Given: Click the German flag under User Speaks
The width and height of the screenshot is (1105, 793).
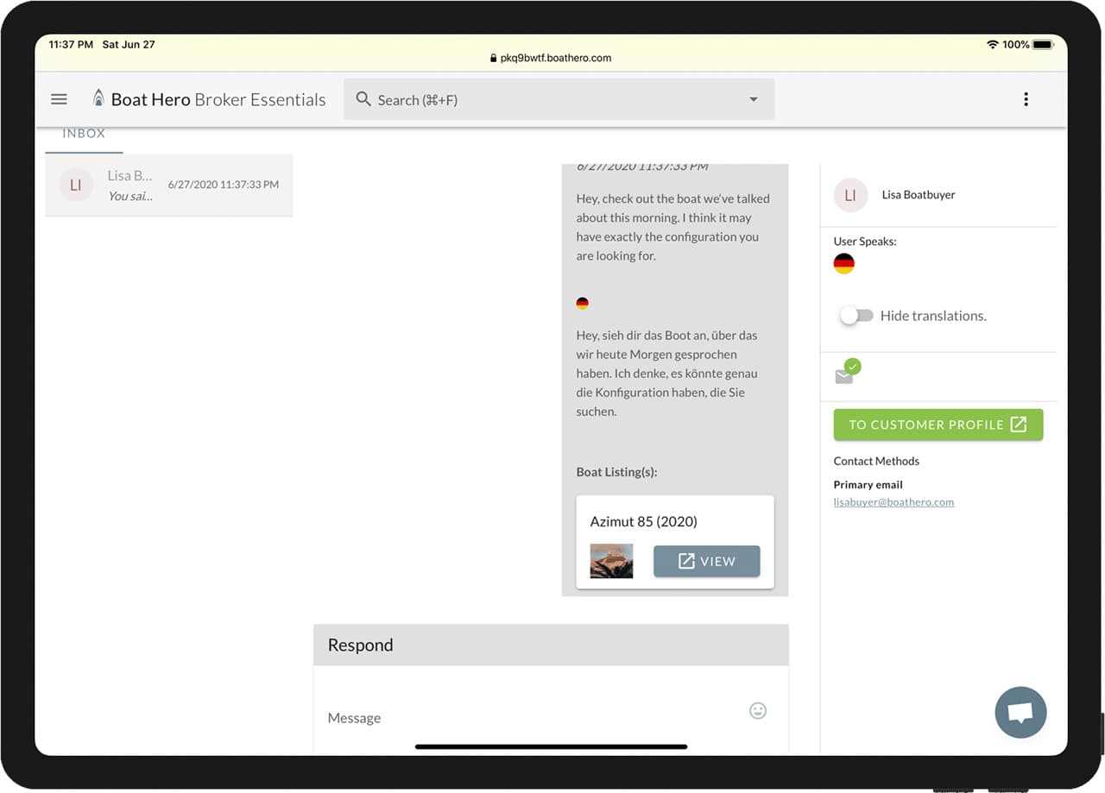Looking at the screenshot, I should (x=843, y=264).
